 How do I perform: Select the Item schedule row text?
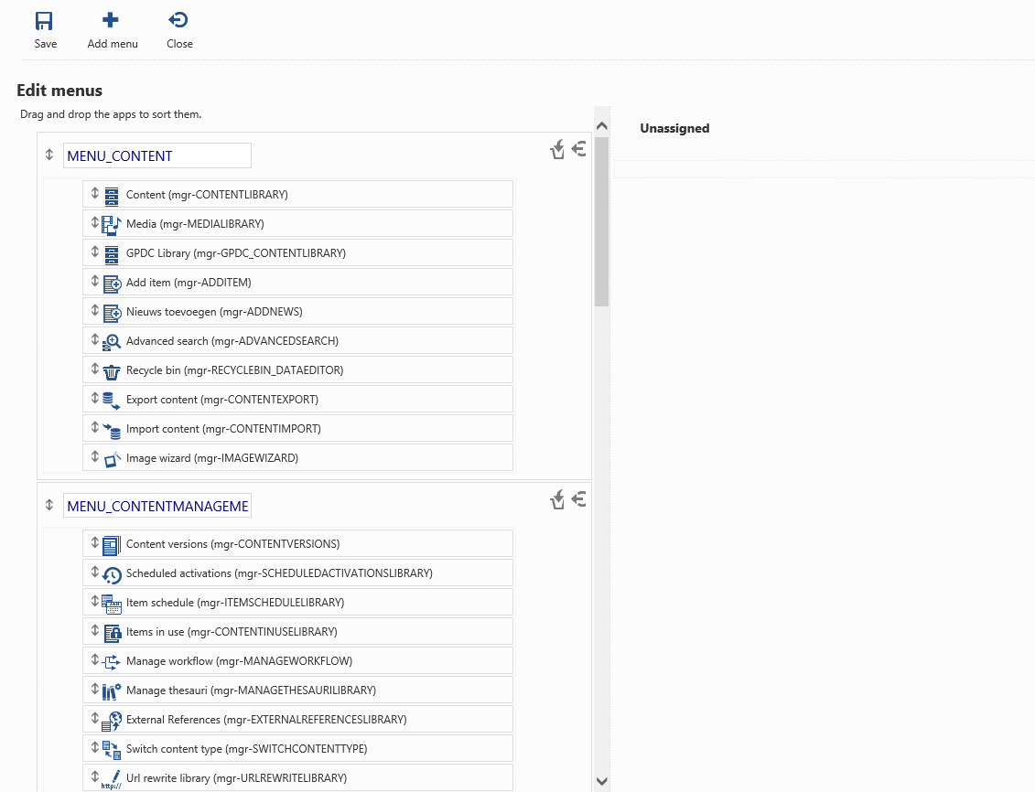click(236, 602)
